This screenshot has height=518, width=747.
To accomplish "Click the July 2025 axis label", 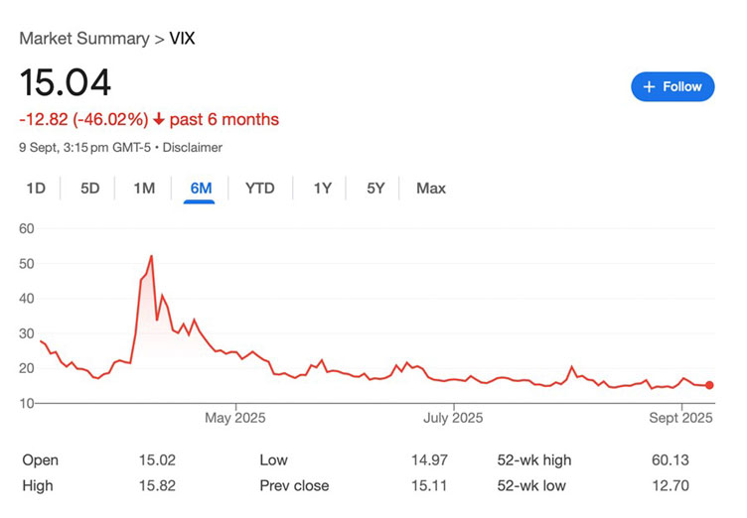I will [x=453, y=418].
